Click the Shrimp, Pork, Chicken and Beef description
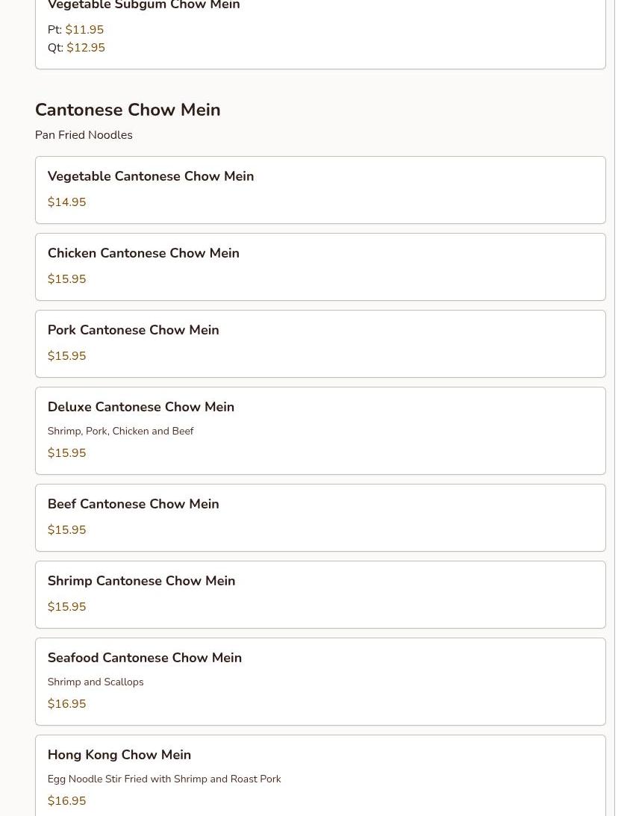Screen dimensions: 630x816 [120, 432]
